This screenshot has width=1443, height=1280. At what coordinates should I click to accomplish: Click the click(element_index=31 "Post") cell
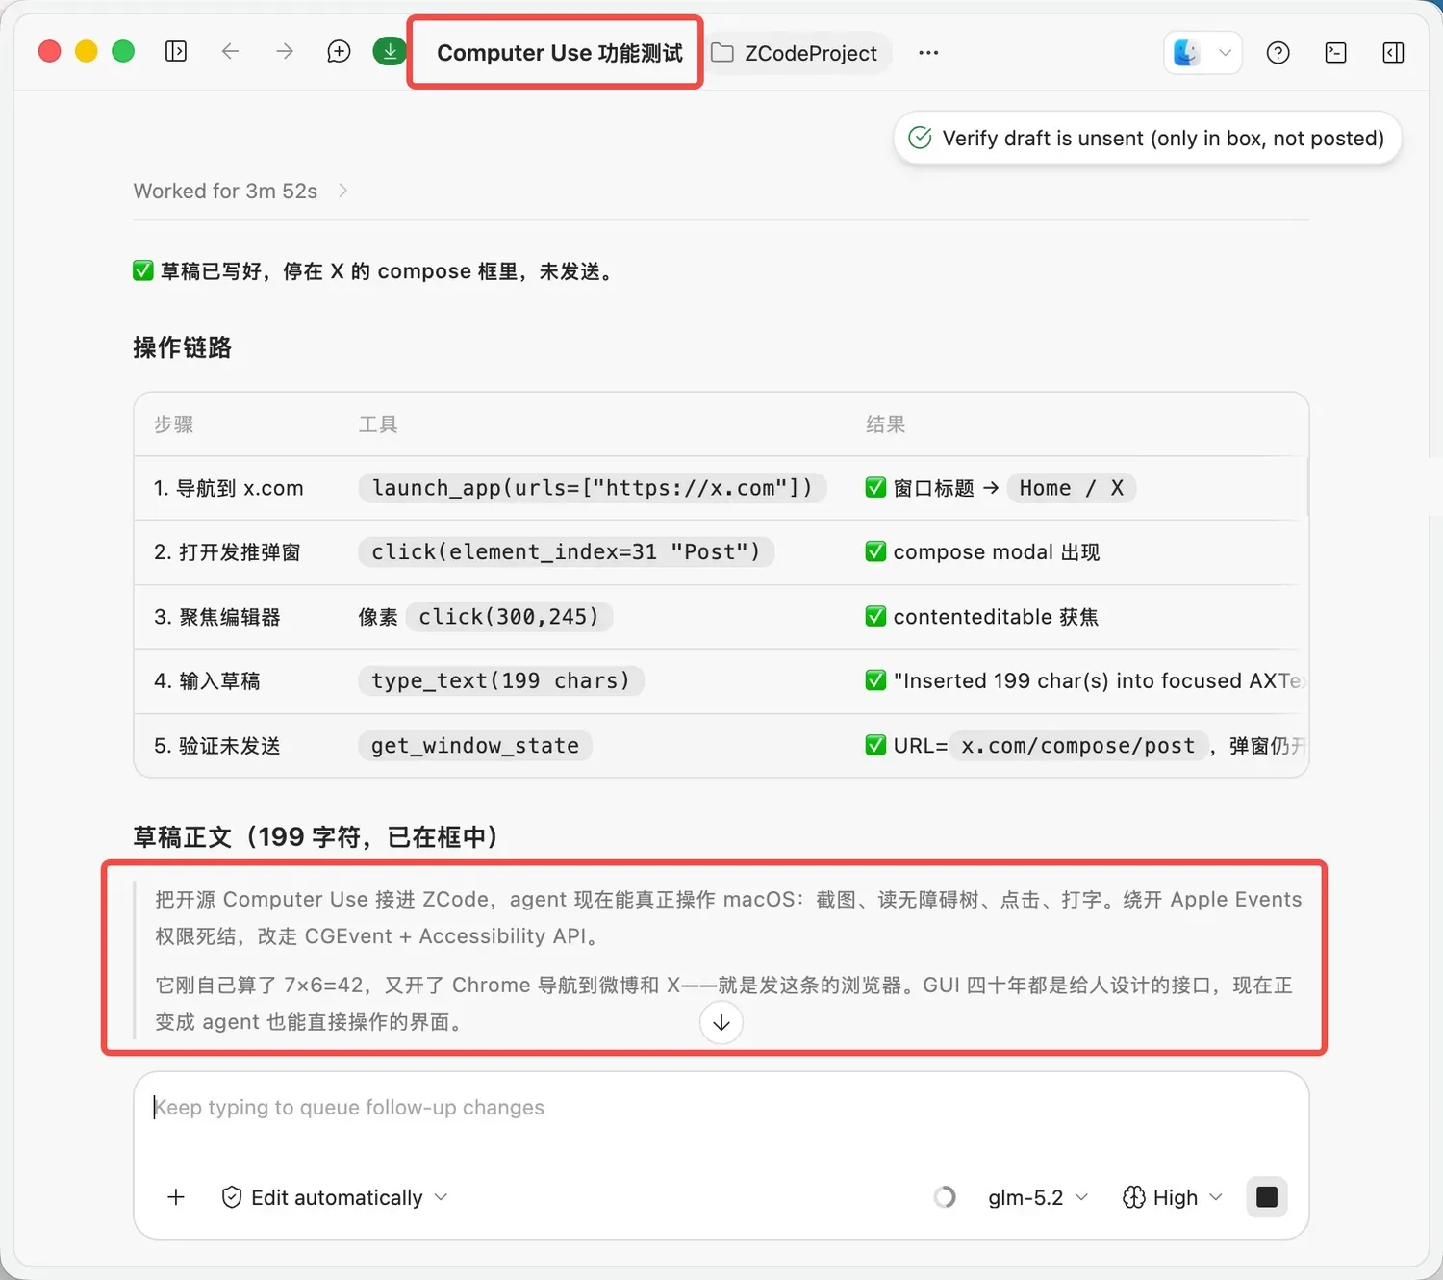coord(566,551)
